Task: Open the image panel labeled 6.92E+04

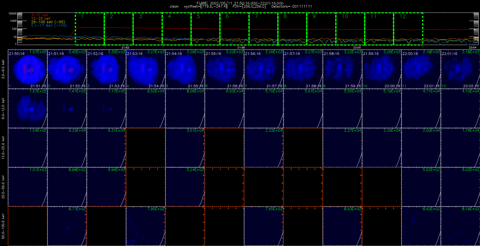Action: pos(224,108)
